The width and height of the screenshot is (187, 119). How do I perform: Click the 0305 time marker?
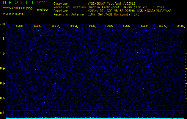tap(91, 26)
